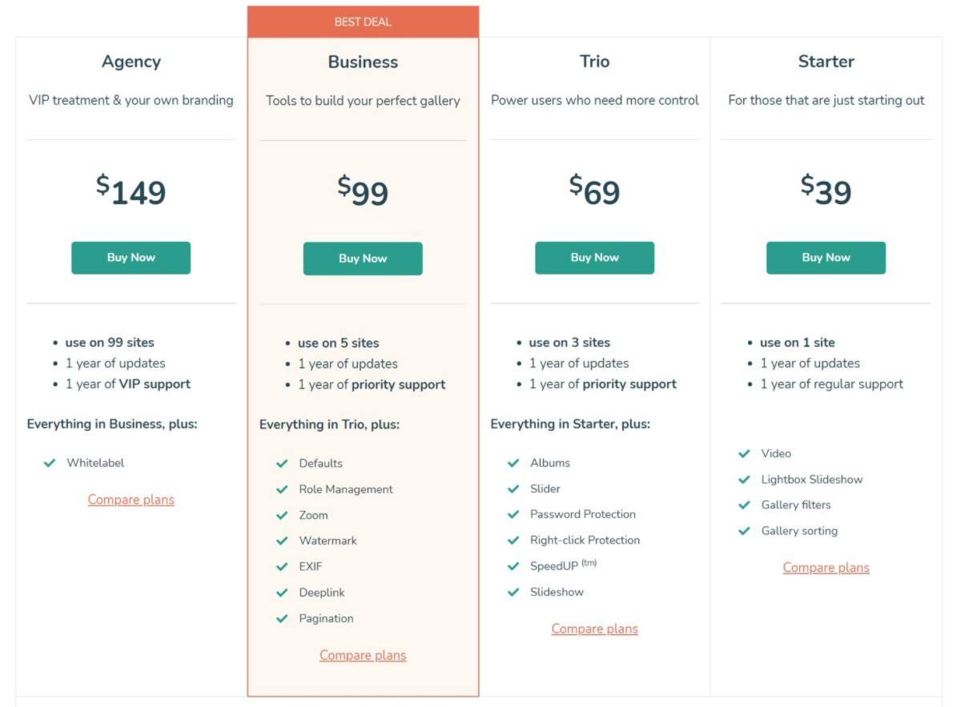Open Compare plans link in Trio column

coord(594,629)
